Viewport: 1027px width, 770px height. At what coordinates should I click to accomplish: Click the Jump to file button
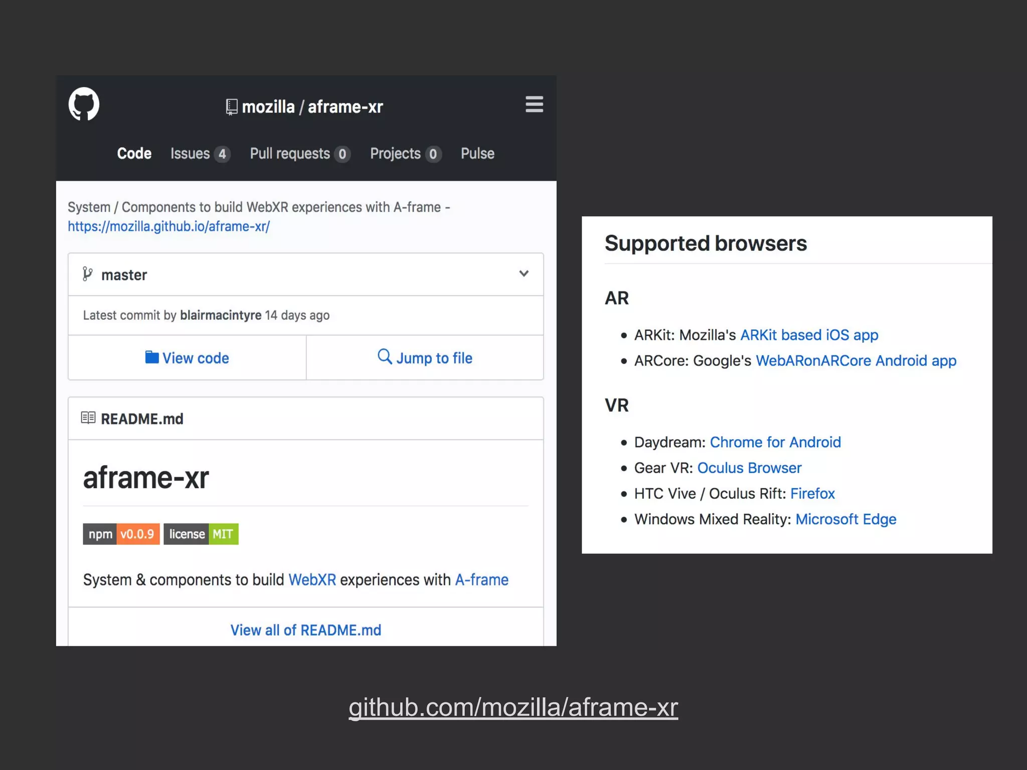425,357
